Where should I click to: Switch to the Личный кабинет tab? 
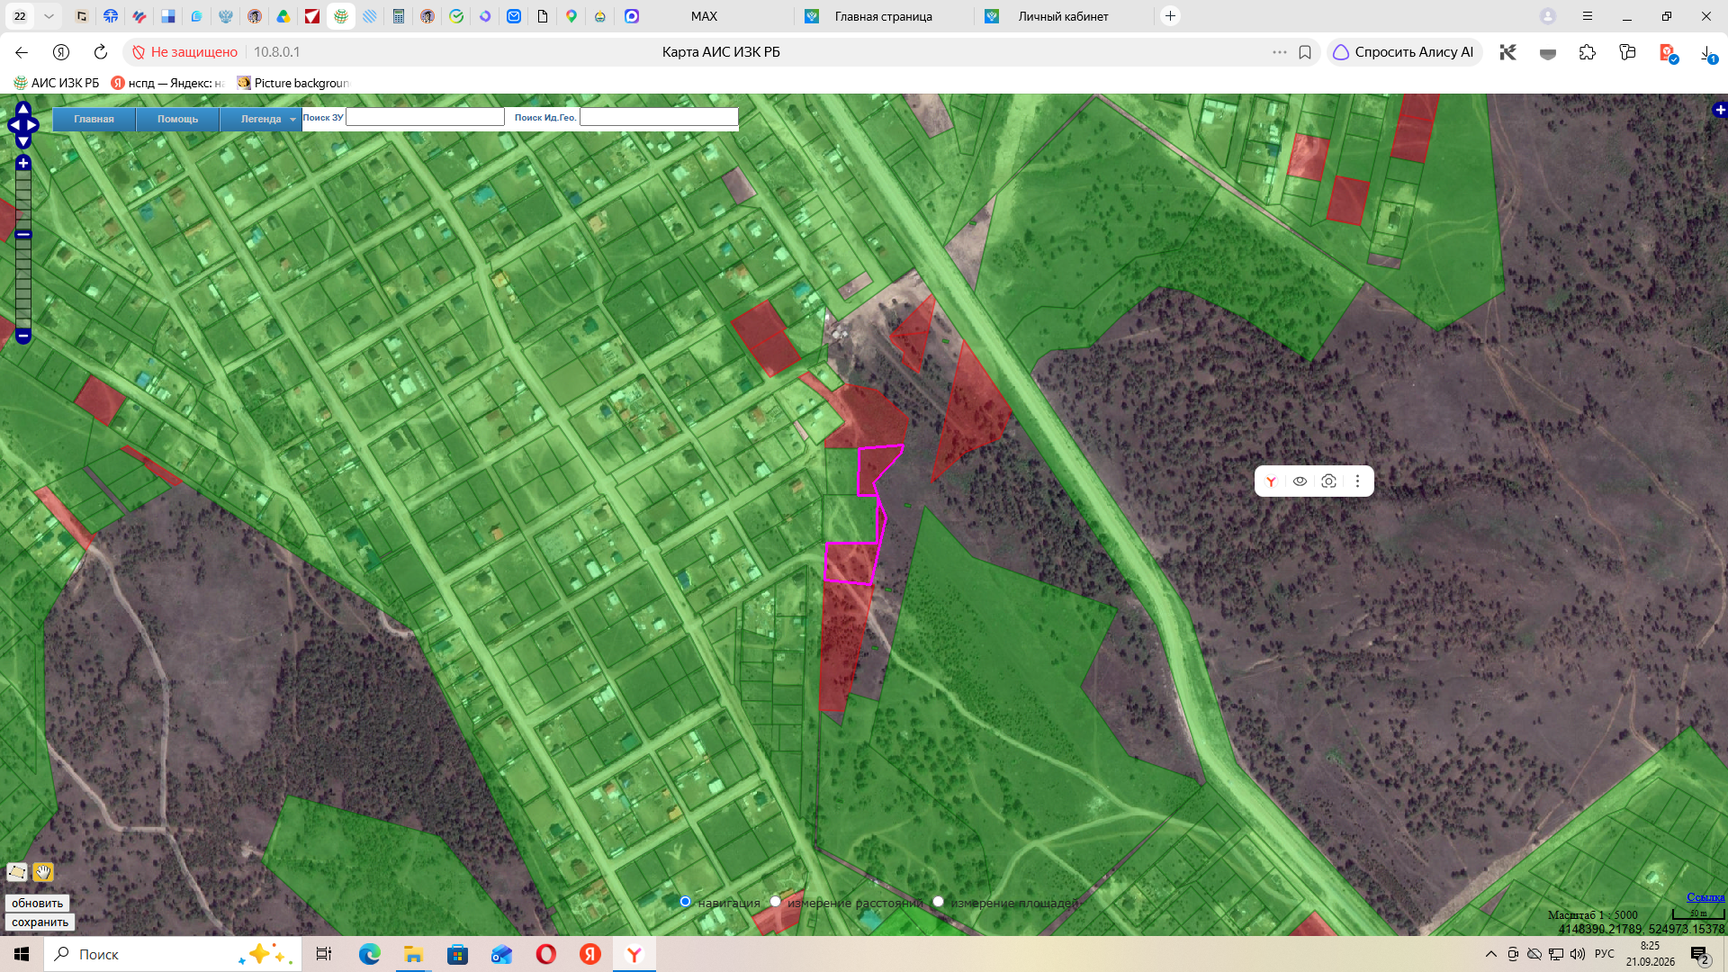click(x=1063, y=16)
